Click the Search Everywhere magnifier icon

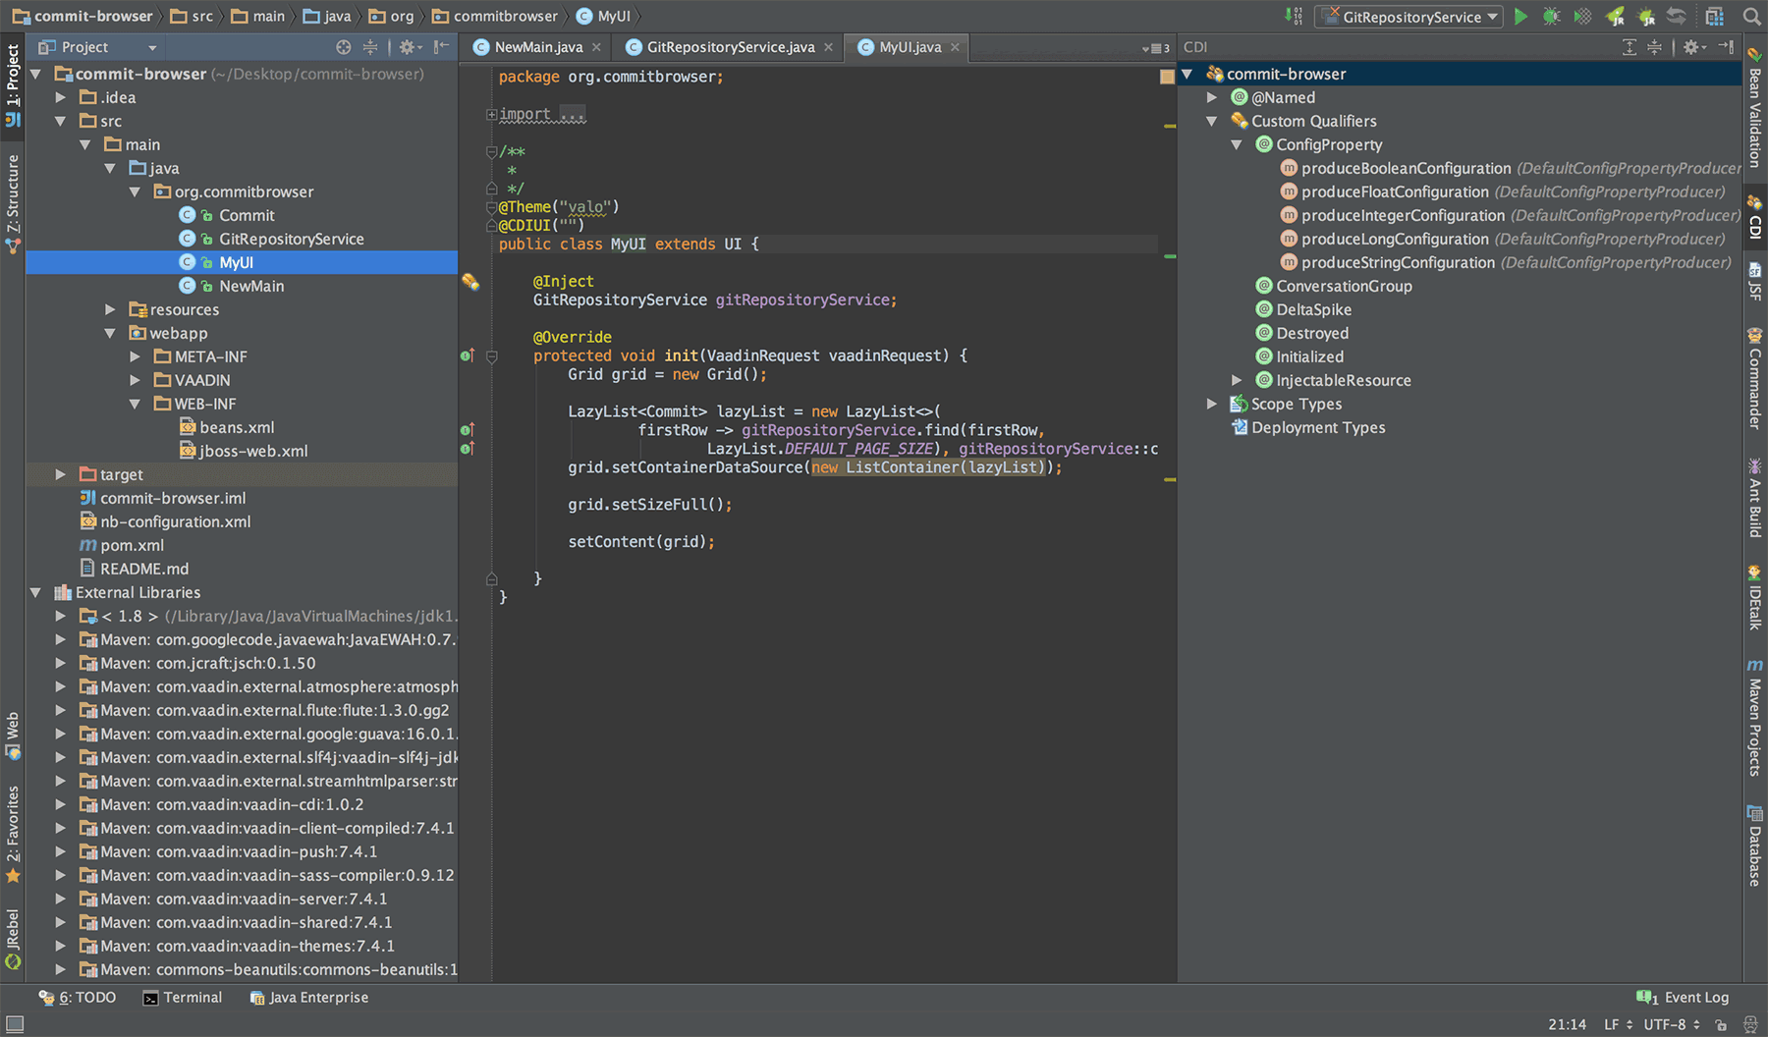(x=1750, y=17)
